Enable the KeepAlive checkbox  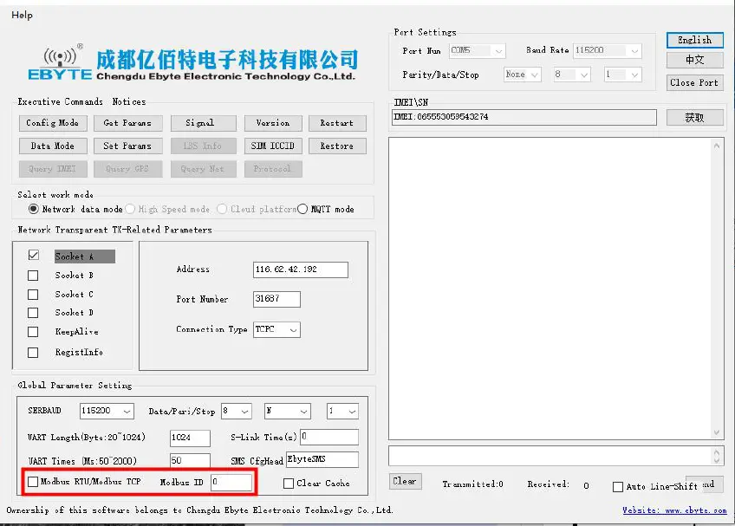coord(33,332)
